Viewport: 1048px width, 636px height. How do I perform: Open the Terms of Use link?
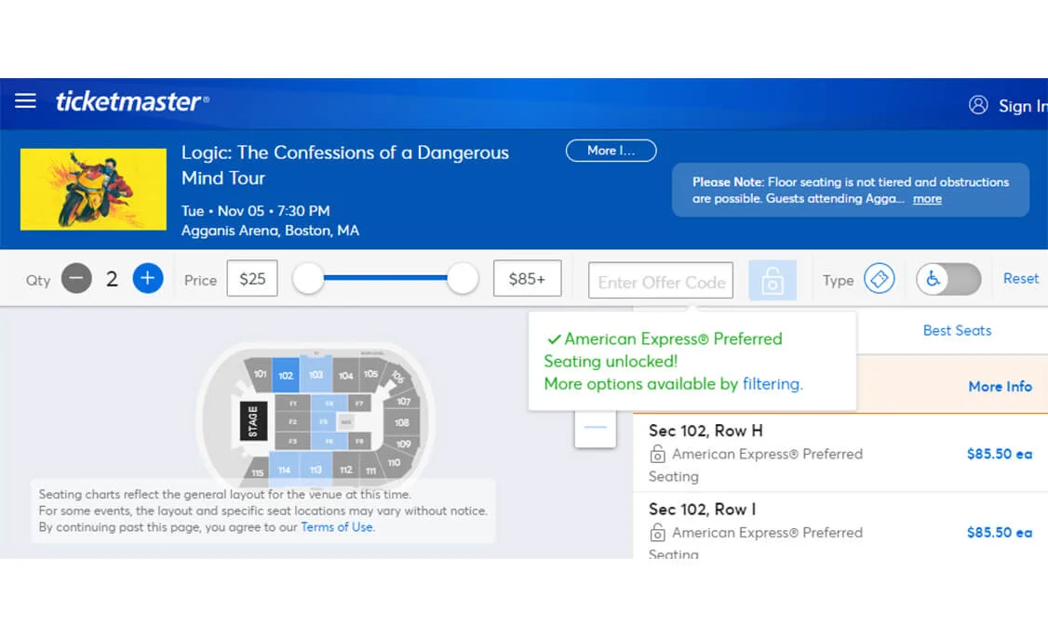[337, 527]
